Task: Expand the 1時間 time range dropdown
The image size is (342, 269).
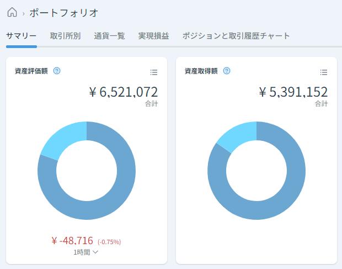Action: tap(86, 252)
